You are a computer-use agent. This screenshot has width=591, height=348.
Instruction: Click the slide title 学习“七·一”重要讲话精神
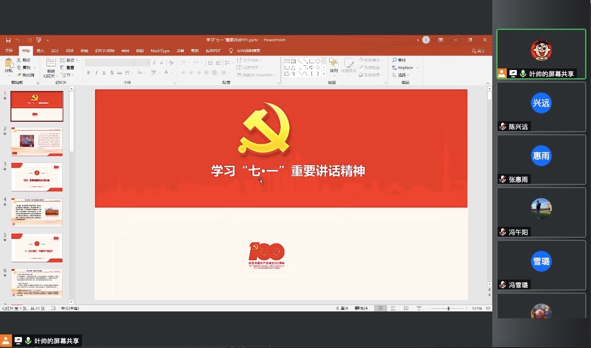pyautogui.click(x=288, y=171)
